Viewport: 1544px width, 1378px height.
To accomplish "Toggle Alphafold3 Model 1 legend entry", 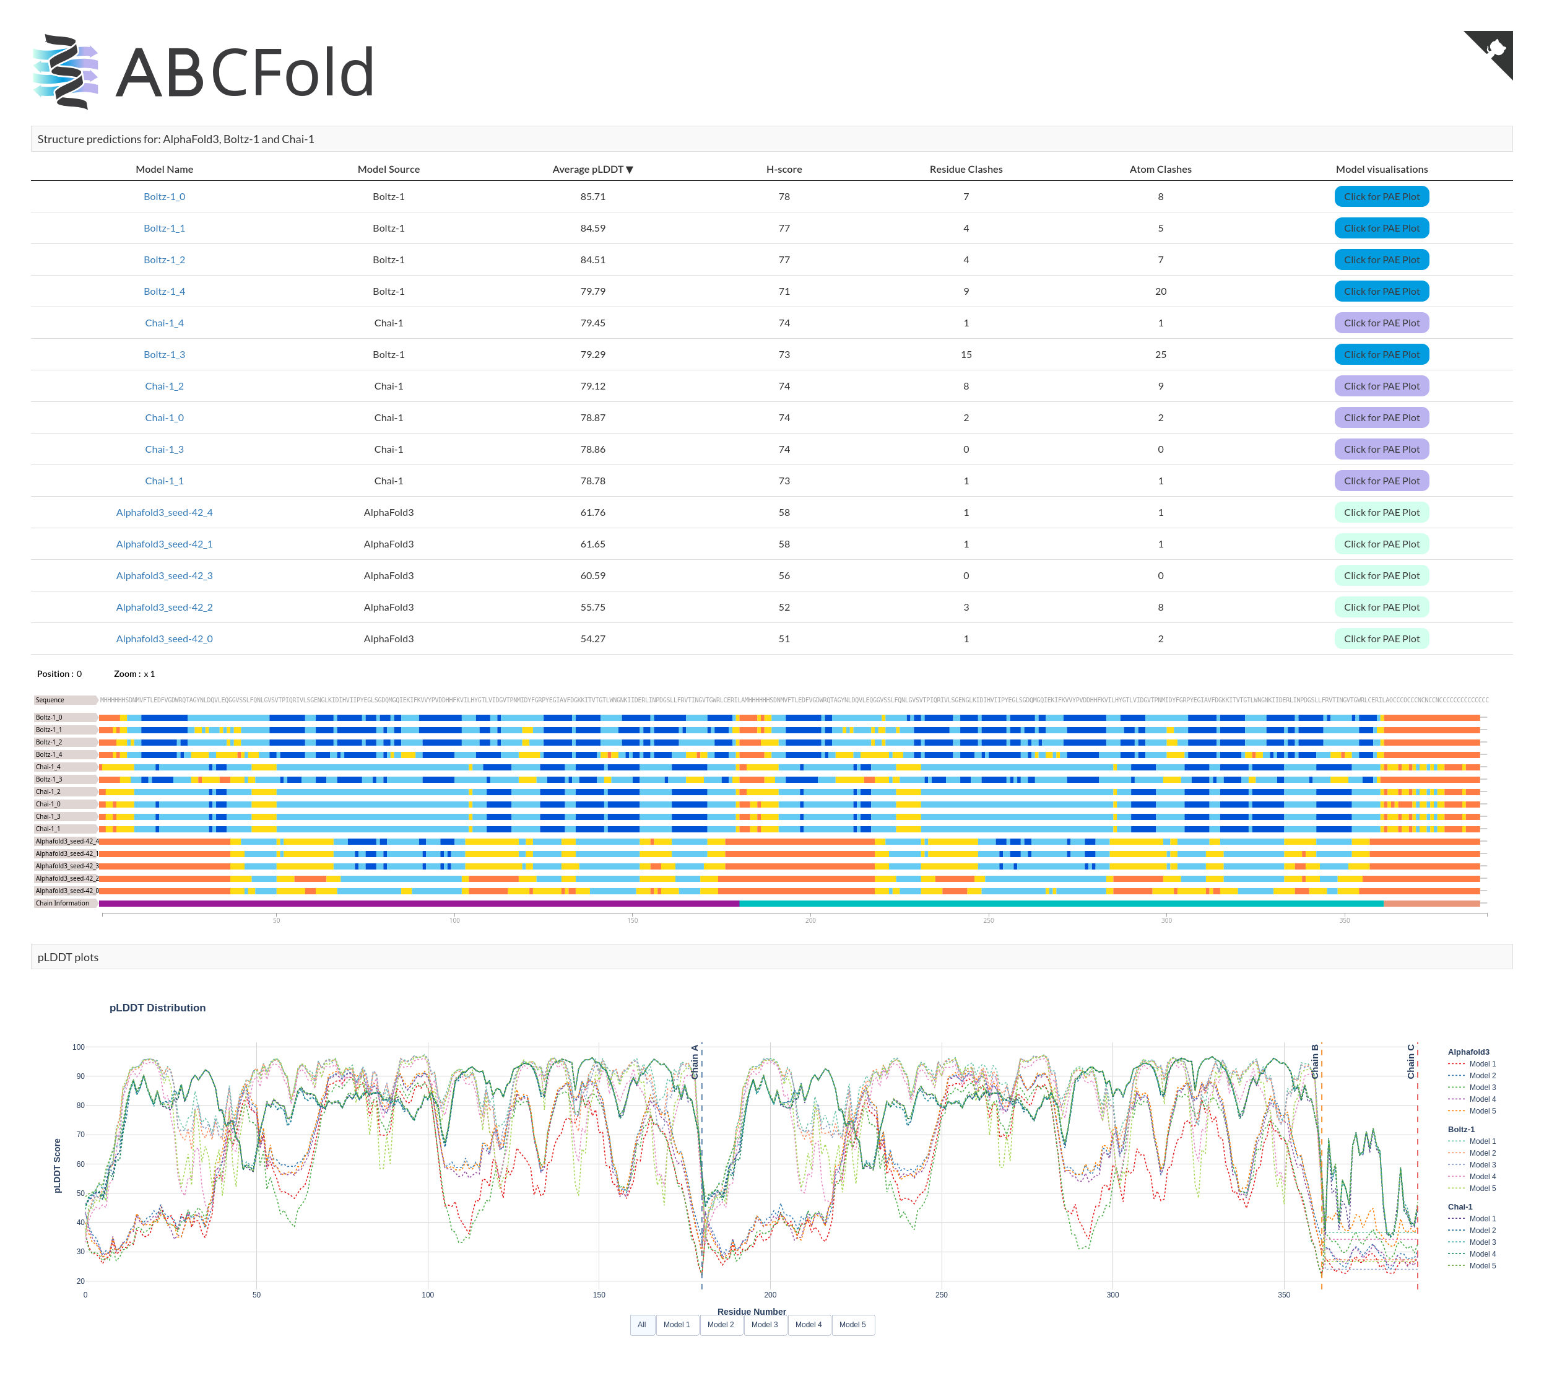I will click(x=1481, y=1064).
